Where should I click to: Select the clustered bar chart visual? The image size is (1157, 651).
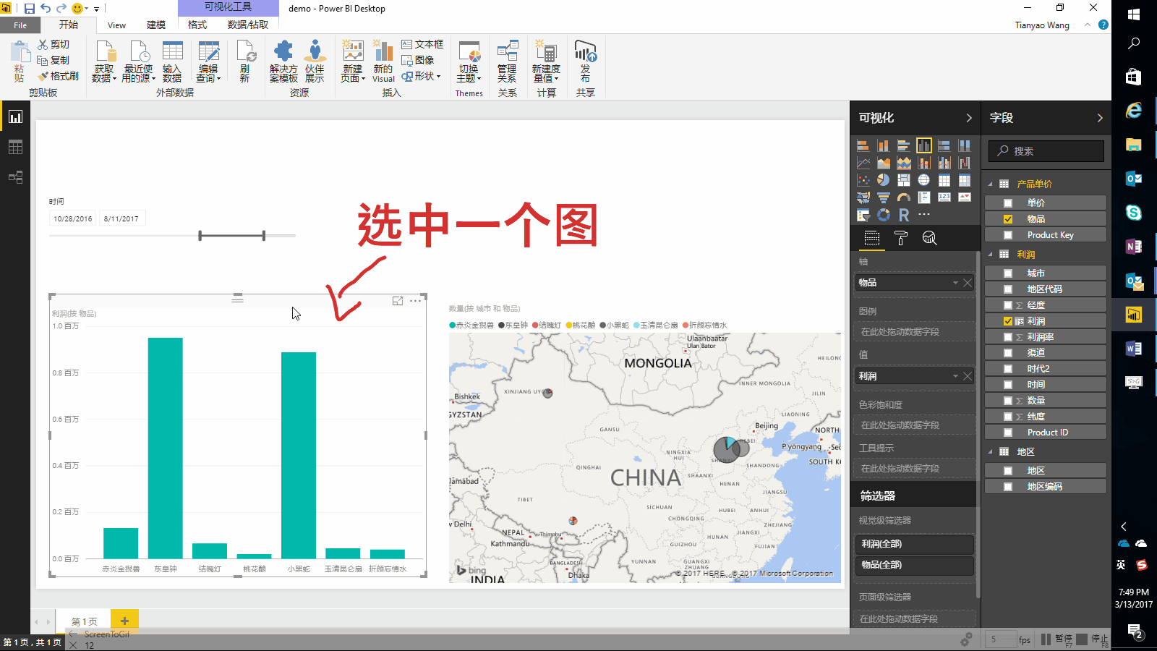(x=903, y=145)
